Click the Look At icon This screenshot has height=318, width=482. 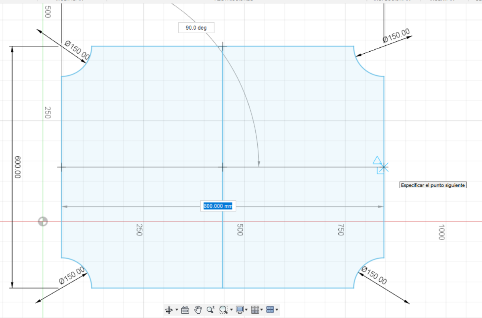tap(185, 310)
